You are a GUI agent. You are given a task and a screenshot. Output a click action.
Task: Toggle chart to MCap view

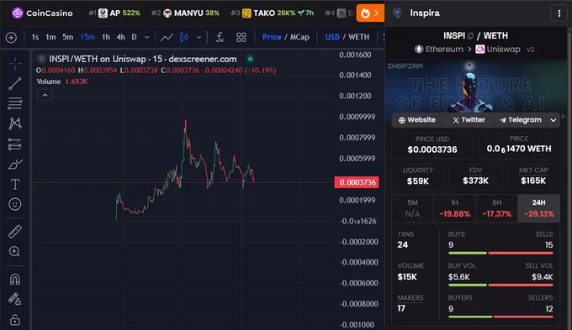(299, 37)
